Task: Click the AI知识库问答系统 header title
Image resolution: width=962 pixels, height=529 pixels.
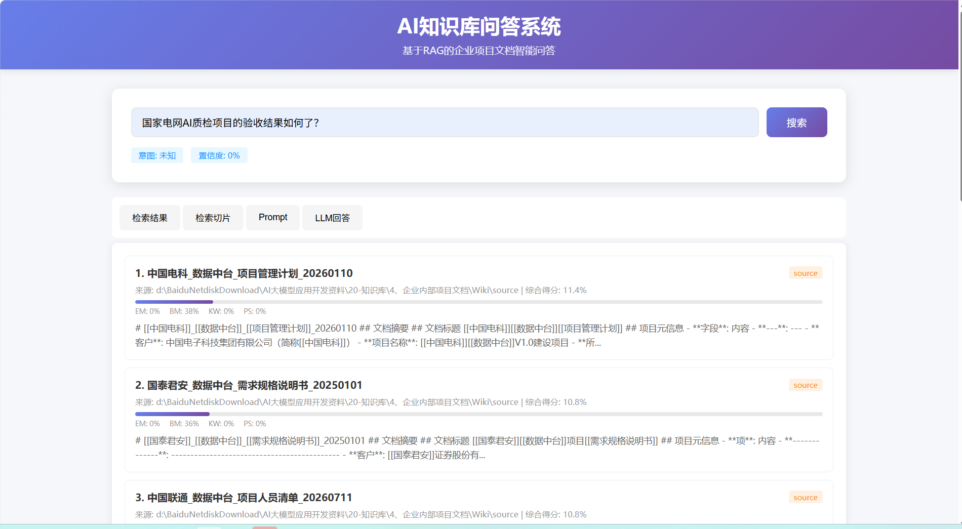Action: pyautogui.click(x=479, y=26)
